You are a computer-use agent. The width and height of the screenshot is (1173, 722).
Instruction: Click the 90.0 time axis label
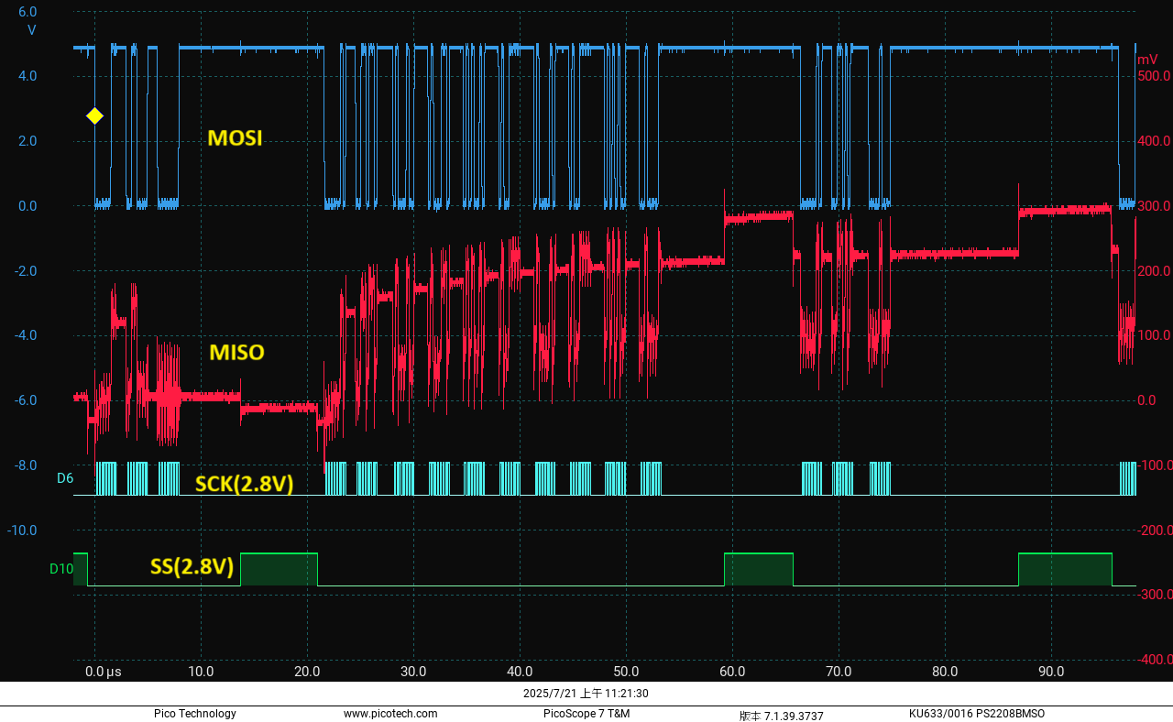[1051, 672]
